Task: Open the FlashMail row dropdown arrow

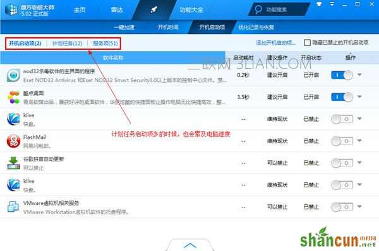Action: tap(359, 141)
